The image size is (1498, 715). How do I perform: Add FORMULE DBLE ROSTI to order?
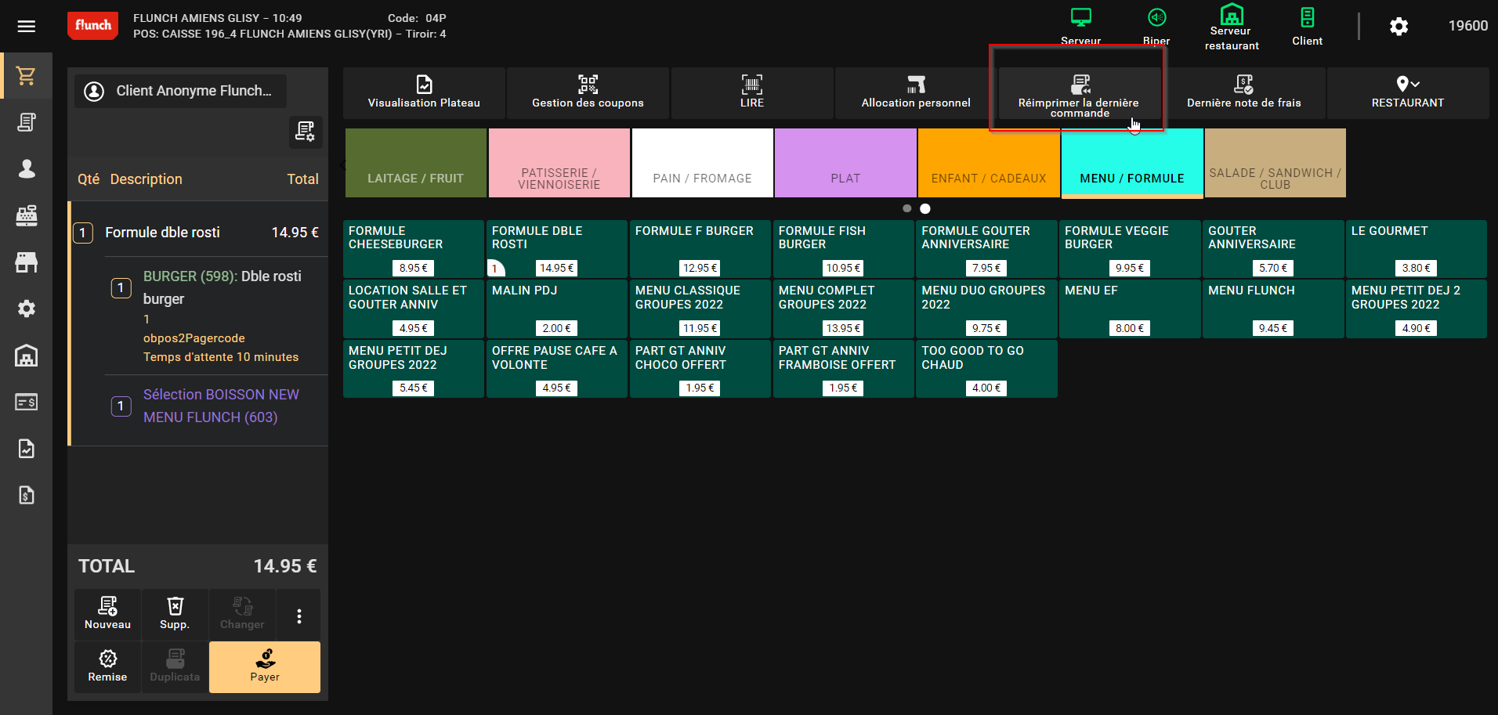(x=557, y=249)
